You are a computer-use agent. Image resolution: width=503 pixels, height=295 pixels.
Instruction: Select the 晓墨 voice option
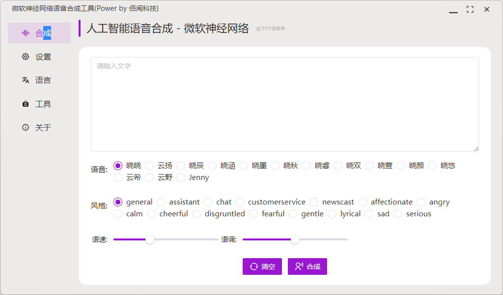[244, 166]
